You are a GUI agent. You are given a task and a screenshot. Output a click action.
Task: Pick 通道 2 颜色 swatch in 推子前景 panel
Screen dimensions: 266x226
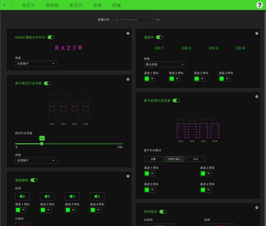(x=203, y=173)
